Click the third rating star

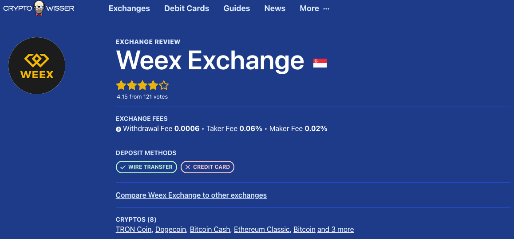point(142,86)
